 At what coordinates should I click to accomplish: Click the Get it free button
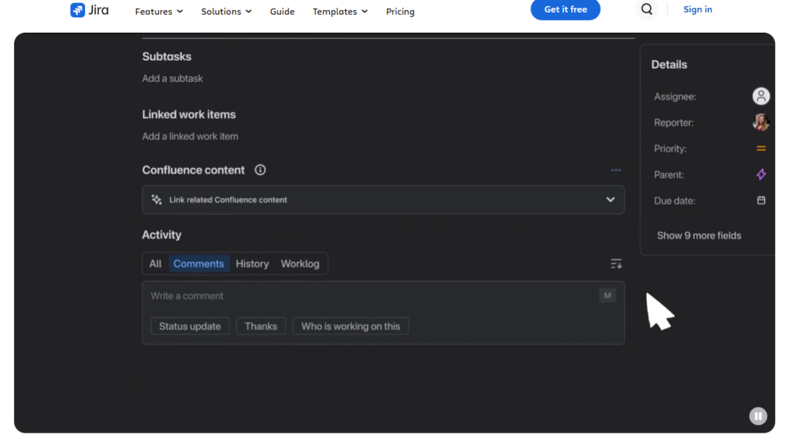pos(566,9)
